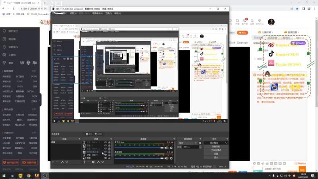
Task: Mute the mic/Aux speaker icon
Action: [167, 148]
